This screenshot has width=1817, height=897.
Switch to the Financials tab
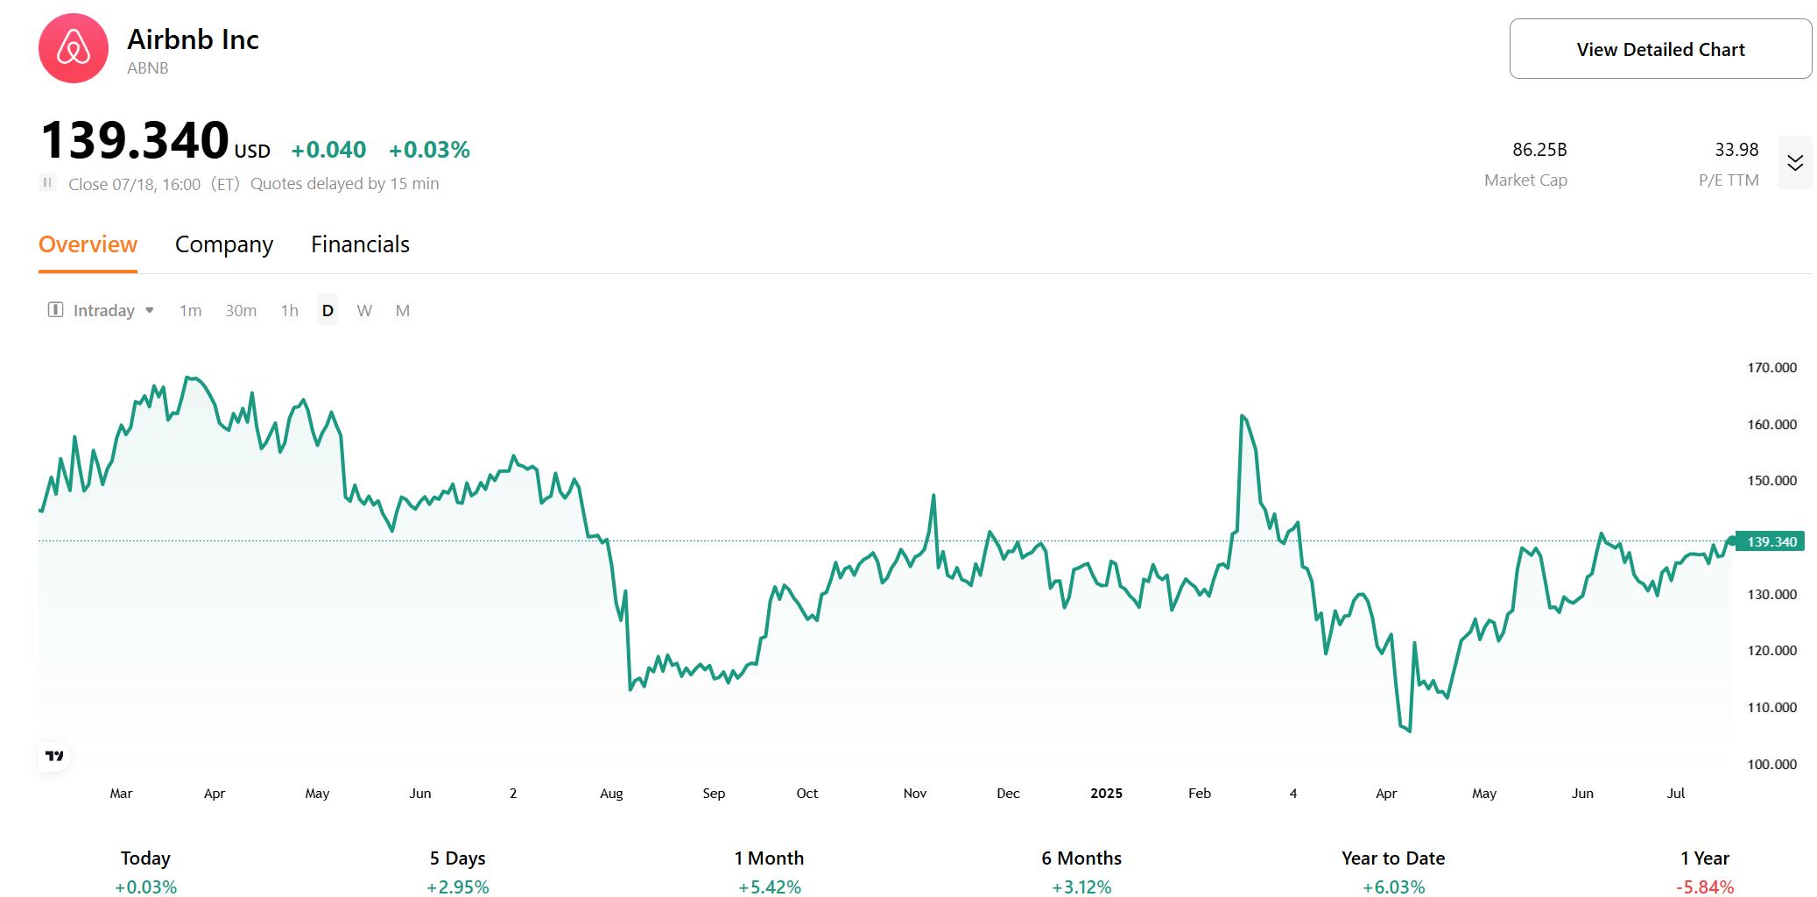[x=360, y=244]
